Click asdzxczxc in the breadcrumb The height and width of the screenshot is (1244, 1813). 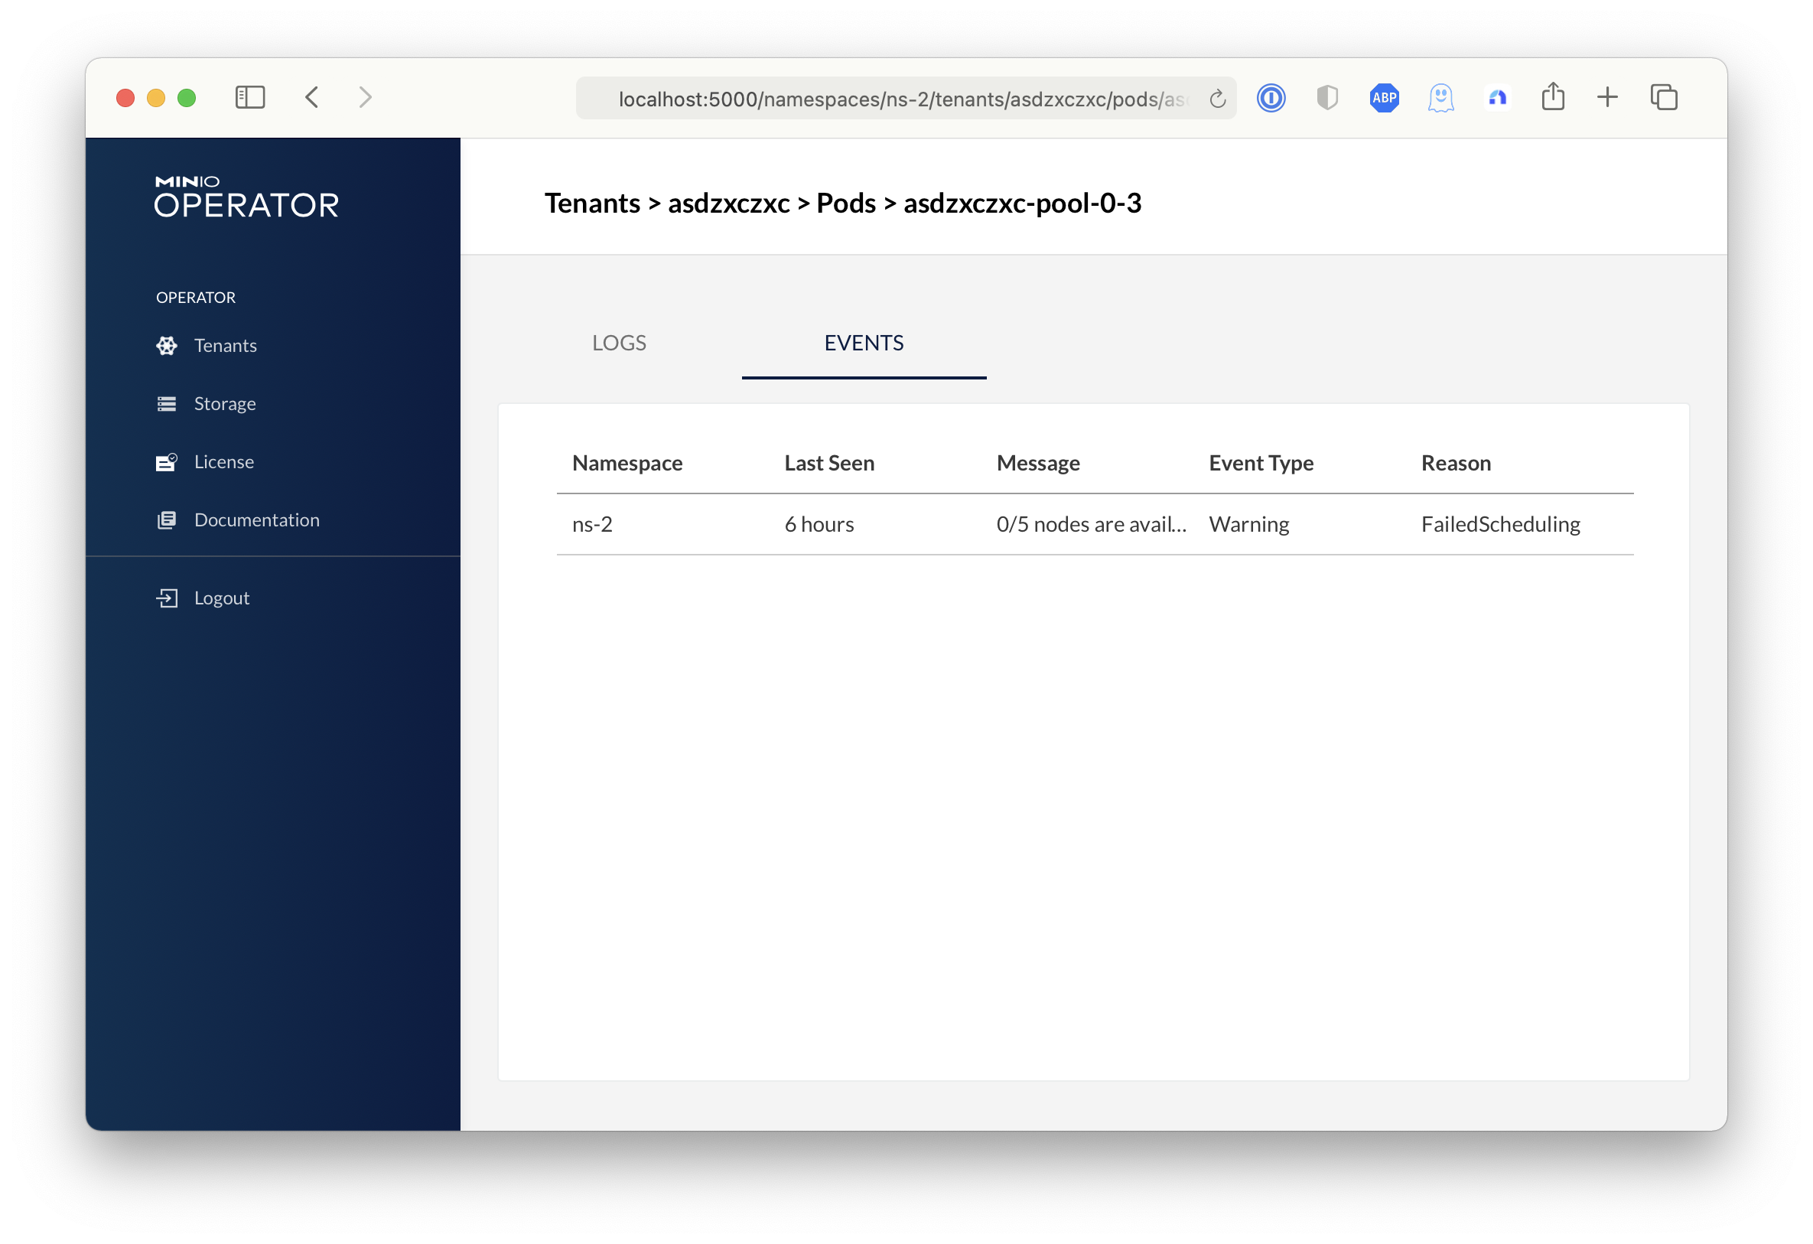point(728,203)
